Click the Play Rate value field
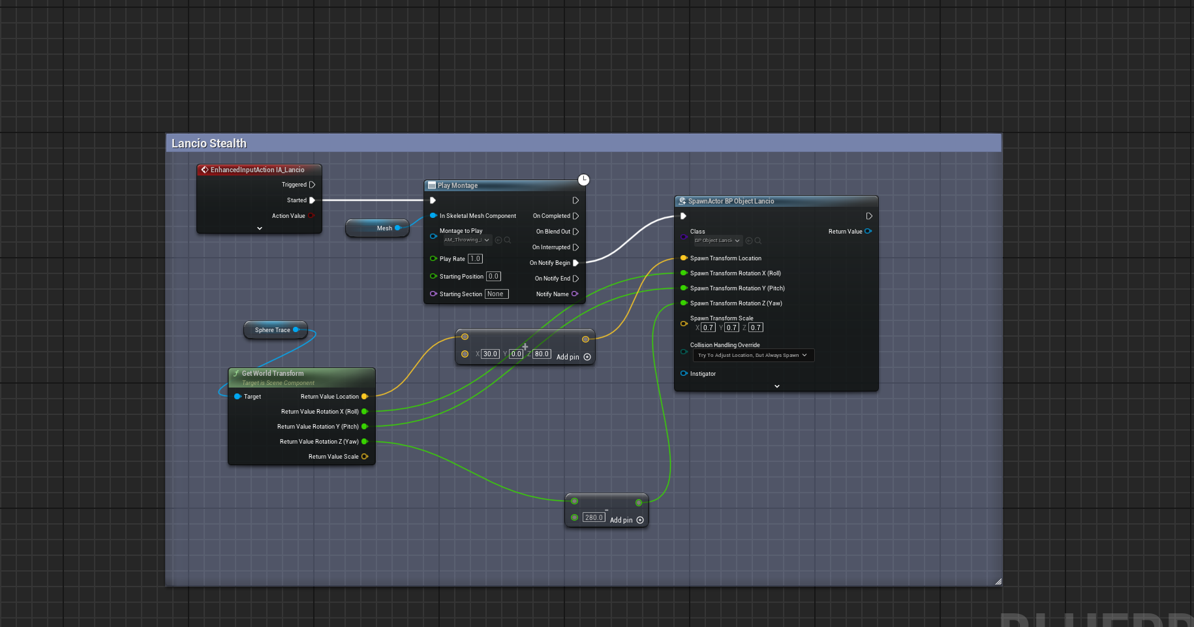 click(475, 259)
